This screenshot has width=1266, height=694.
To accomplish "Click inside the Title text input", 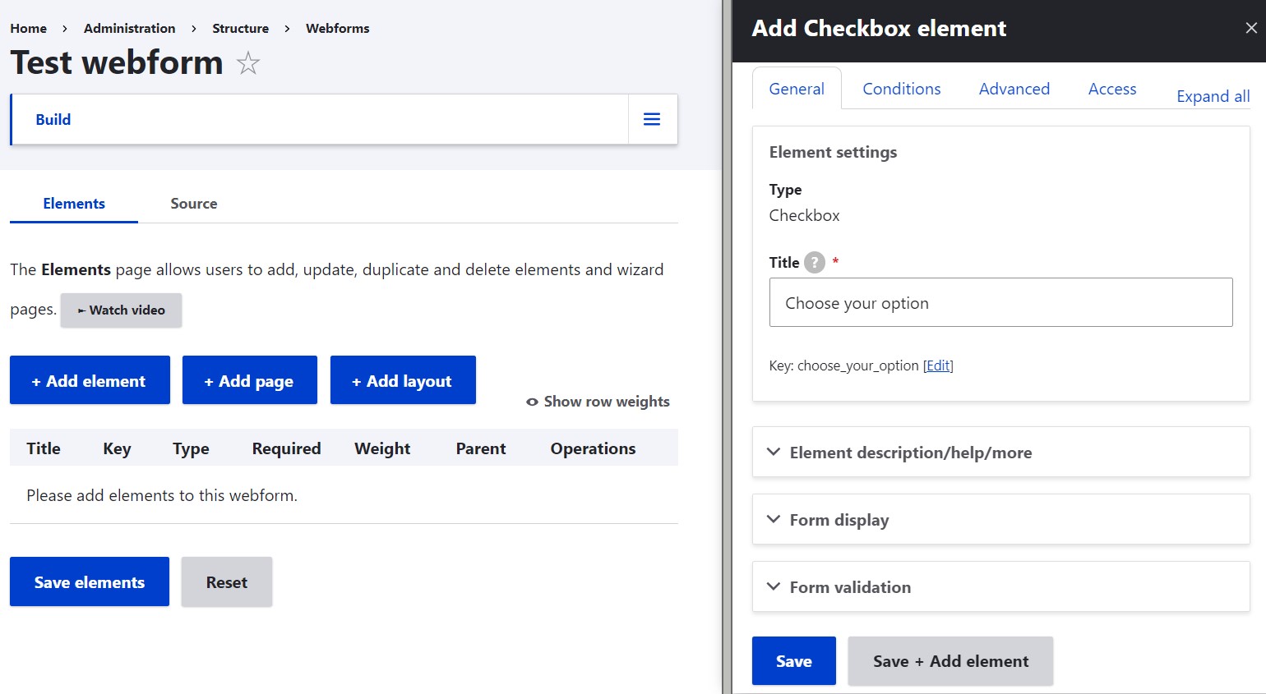I will tap(1000, 302).
